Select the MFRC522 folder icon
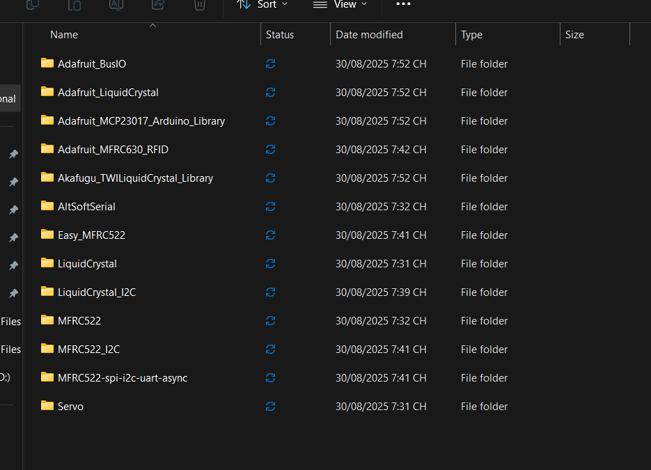 [47, 320]
